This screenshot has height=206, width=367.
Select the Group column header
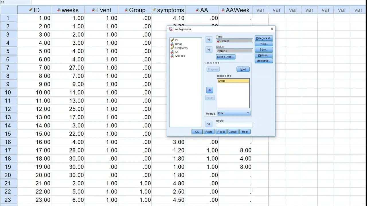coord(135,10)
